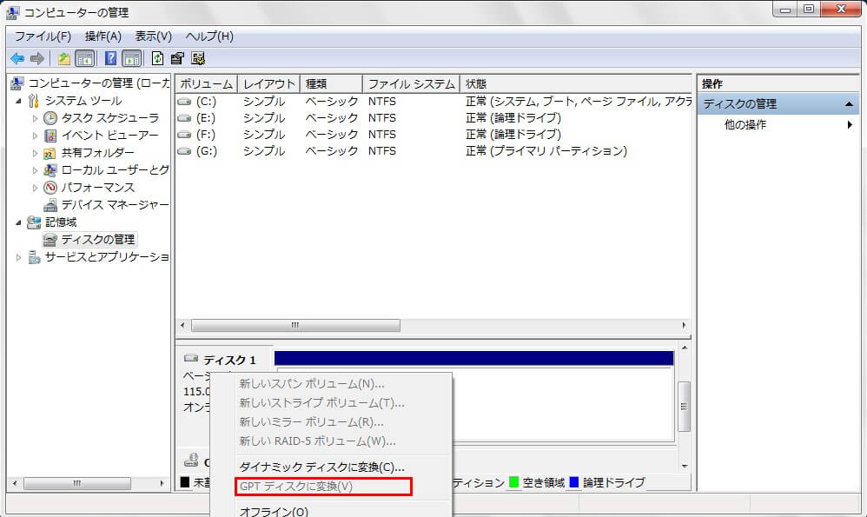Click the Up one level folder icon

pyautogui.click(x=64, y=58)
